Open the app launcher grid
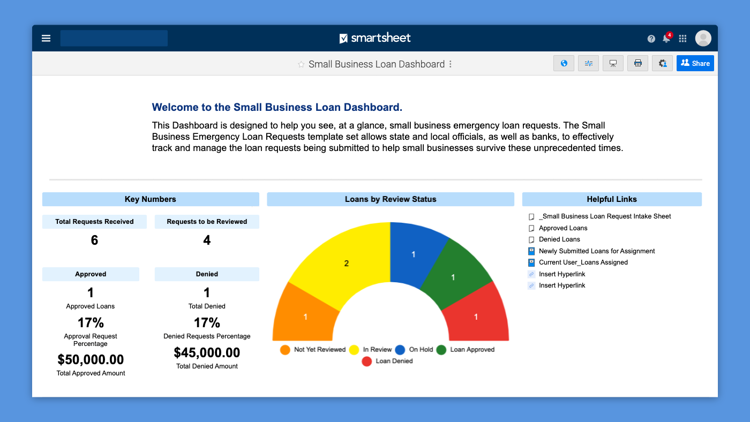The width and height of the screenshot is (750, 422). 682,39
